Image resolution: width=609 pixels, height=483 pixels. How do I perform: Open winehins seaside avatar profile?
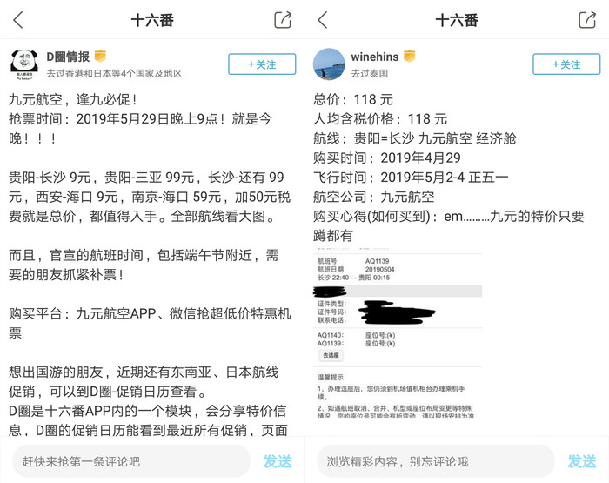click(329, 64)
